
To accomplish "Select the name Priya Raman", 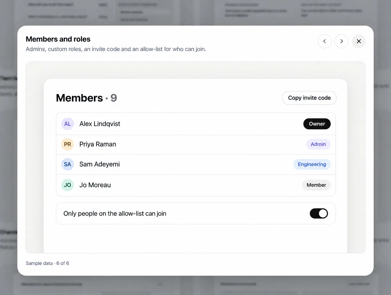I will click(x=97, y=144).
